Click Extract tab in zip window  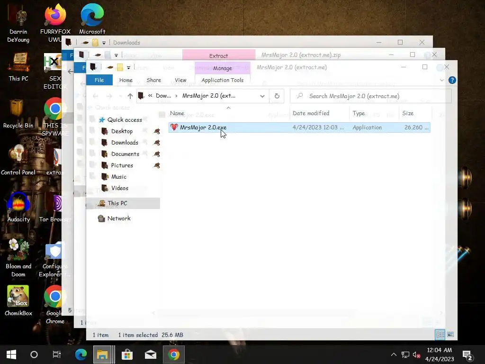point(219,56)
